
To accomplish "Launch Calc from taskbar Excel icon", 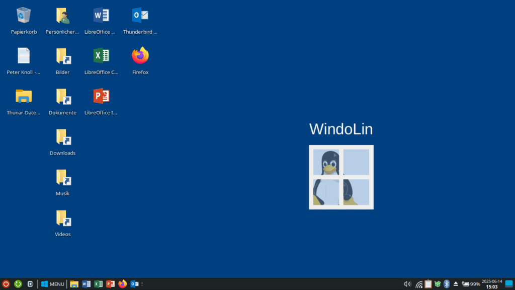I will click(98, 284).
